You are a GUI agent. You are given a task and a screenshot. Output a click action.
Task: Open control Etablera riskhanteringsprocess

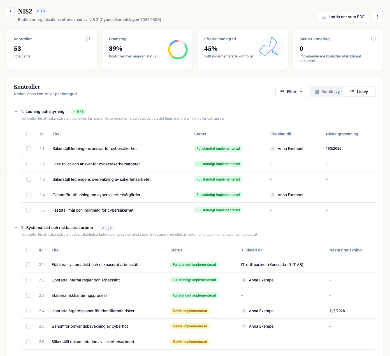click(80, 295)
